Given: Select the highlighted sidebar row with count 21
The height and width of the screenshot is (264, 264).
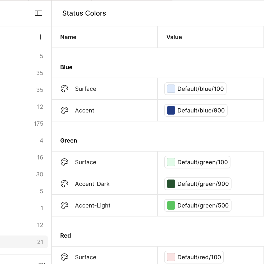Looking at the screenshot, I should pyautogui.click(x=24, y=242).
